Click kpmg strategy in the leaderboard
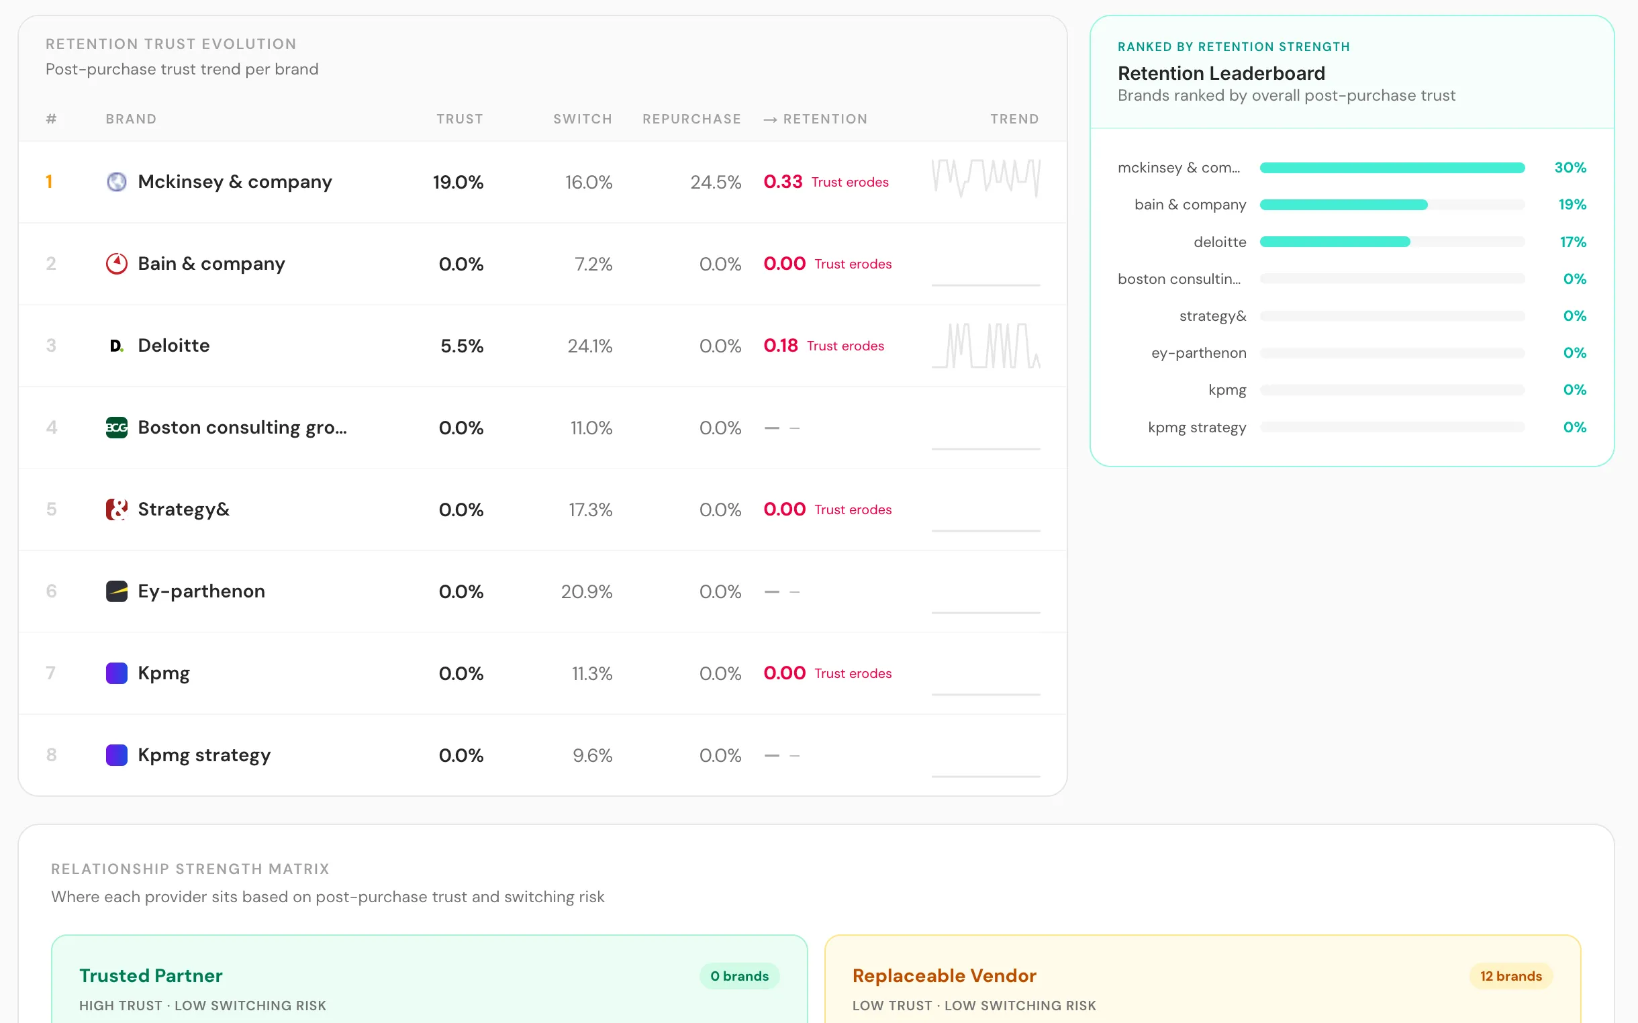Image resolution: width=1638 pixels, height=1023 pixels. (1196, 428)
